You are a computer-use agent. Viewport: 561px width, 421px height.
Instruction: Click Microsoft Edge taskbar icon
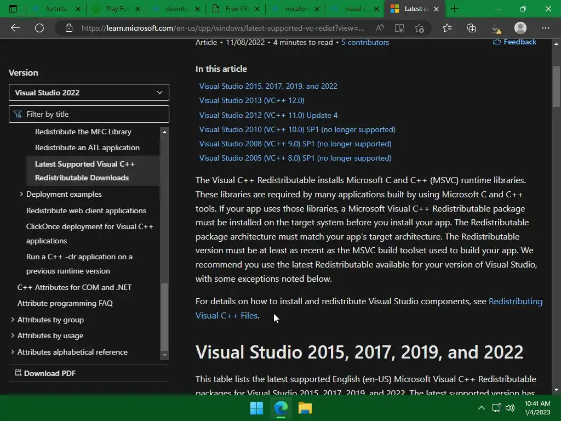[281, 408]
